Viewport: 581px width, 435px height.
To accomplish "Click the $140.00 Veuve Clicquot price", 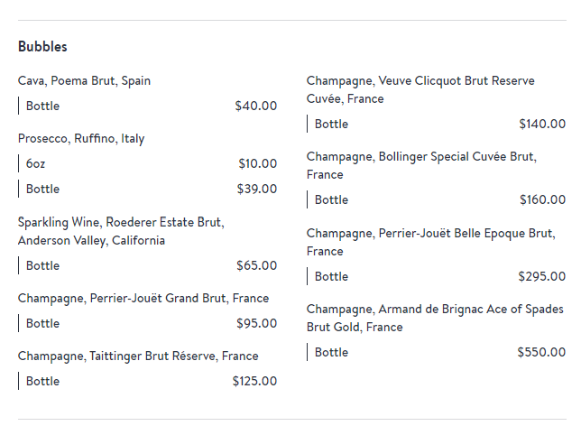I will coord(542,125).
